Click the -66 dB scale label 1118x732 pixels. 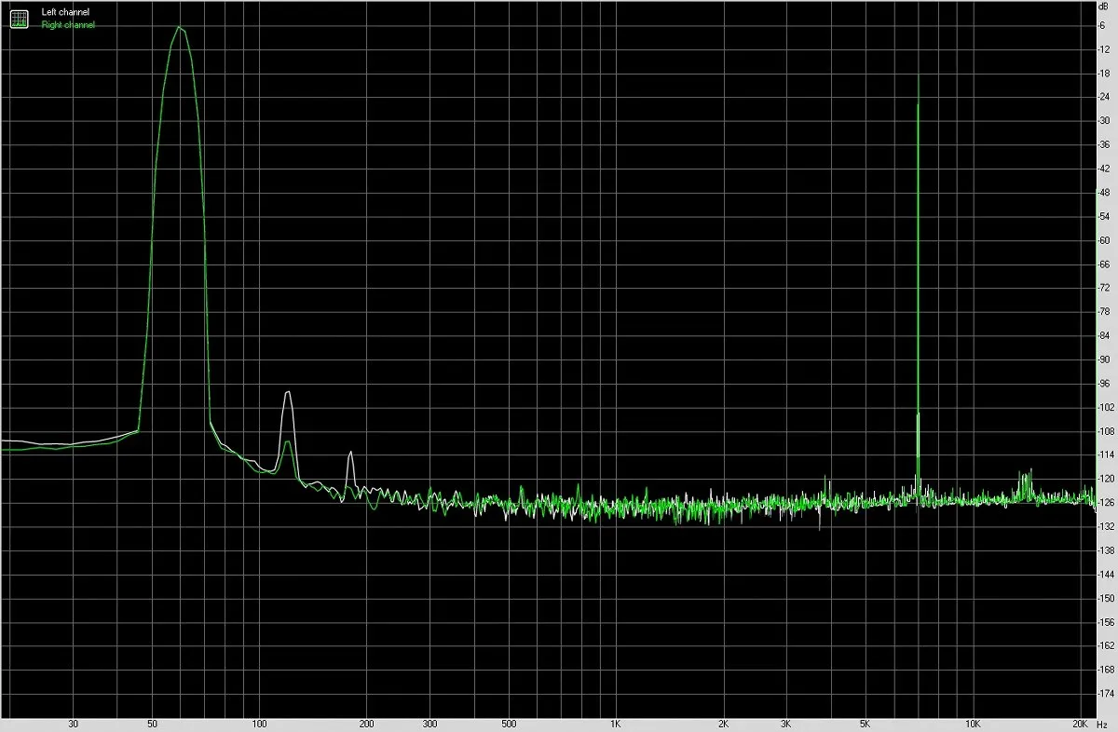[1103, 264]
